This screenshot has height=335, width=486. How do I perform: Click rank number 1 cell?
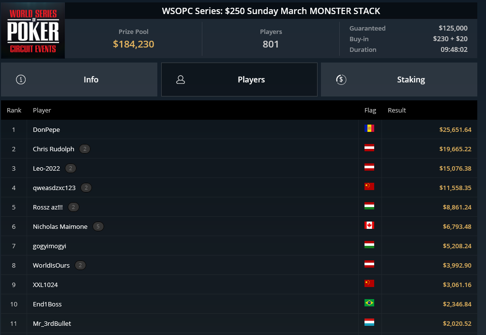click(14, 130)
